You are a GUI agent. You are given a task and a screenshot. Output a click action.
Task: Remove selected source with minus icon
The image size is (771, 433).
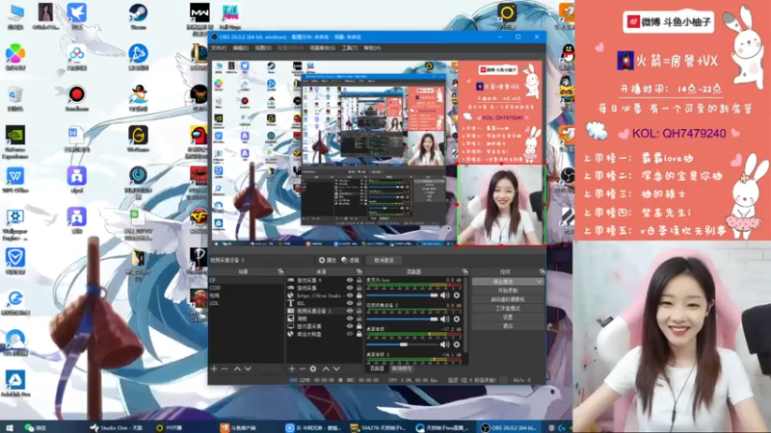pyautogui.click(x=303, y=369)
